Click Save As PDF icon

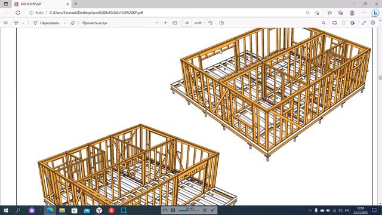(353, 23)
